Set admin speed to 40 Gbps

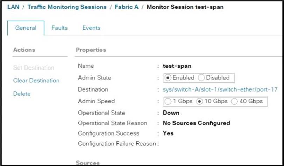click(234, 101)
